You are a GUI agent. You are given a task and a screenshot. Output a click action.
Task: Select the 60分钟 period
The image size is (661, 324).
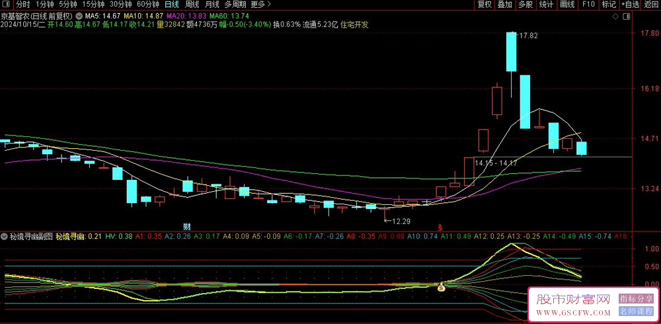tap(148, 5)
